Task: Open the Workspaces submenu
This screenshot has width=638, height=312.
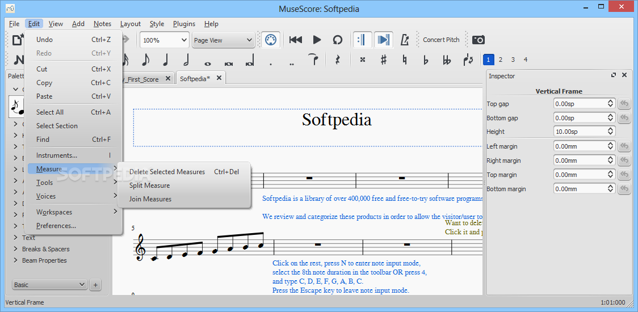Action: (73, 212)
